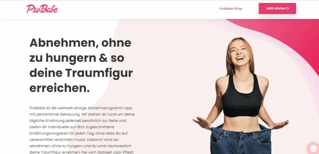Click paragraph text starting "ProBabe ist die weltweit"
319x154 pixels.
82,130
